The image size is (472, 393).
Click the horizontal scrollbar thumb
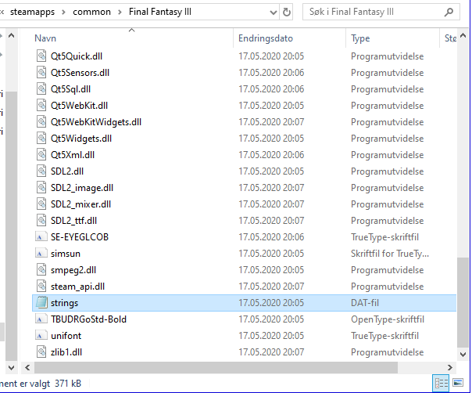216,367
